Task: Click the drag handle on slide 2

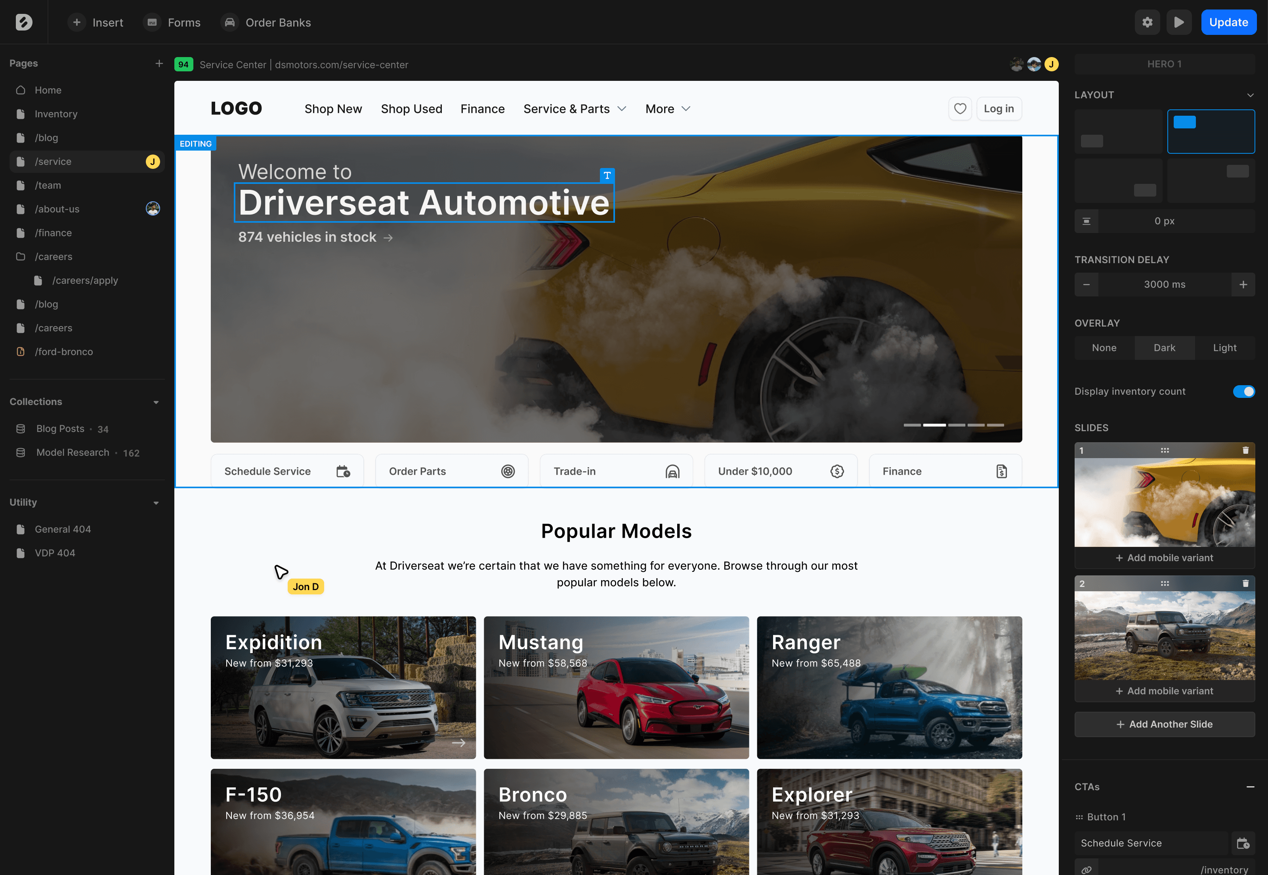Action: coord(1165,583)
